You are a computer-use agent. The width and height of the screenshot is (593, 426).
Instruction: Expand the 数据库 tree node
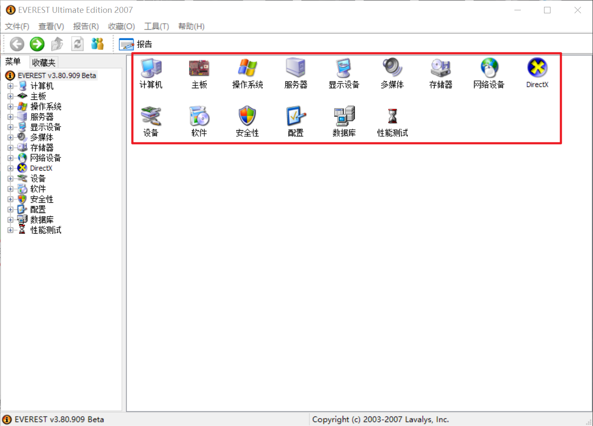[10, 220]
